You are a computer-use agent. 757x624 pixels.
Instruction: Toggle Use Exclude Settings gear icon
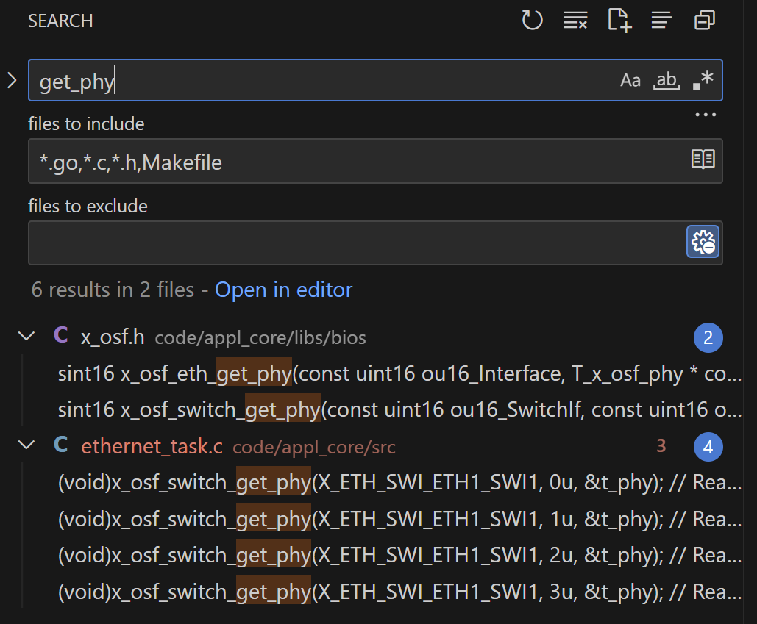(x=703, y=240)
